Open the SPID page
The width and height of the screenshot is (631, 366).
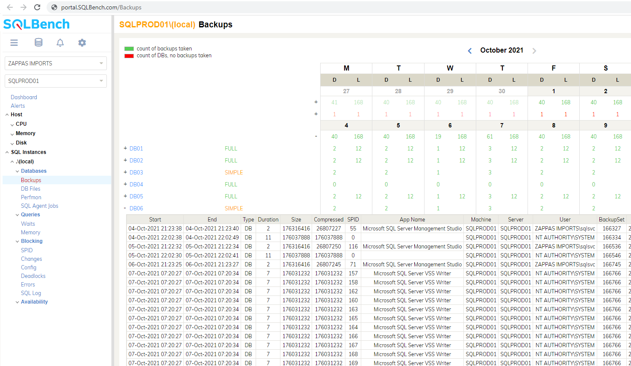tap(27, 251)
